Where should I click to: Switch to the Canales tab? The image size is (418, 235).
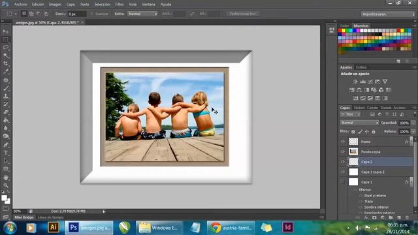point(372,108)
